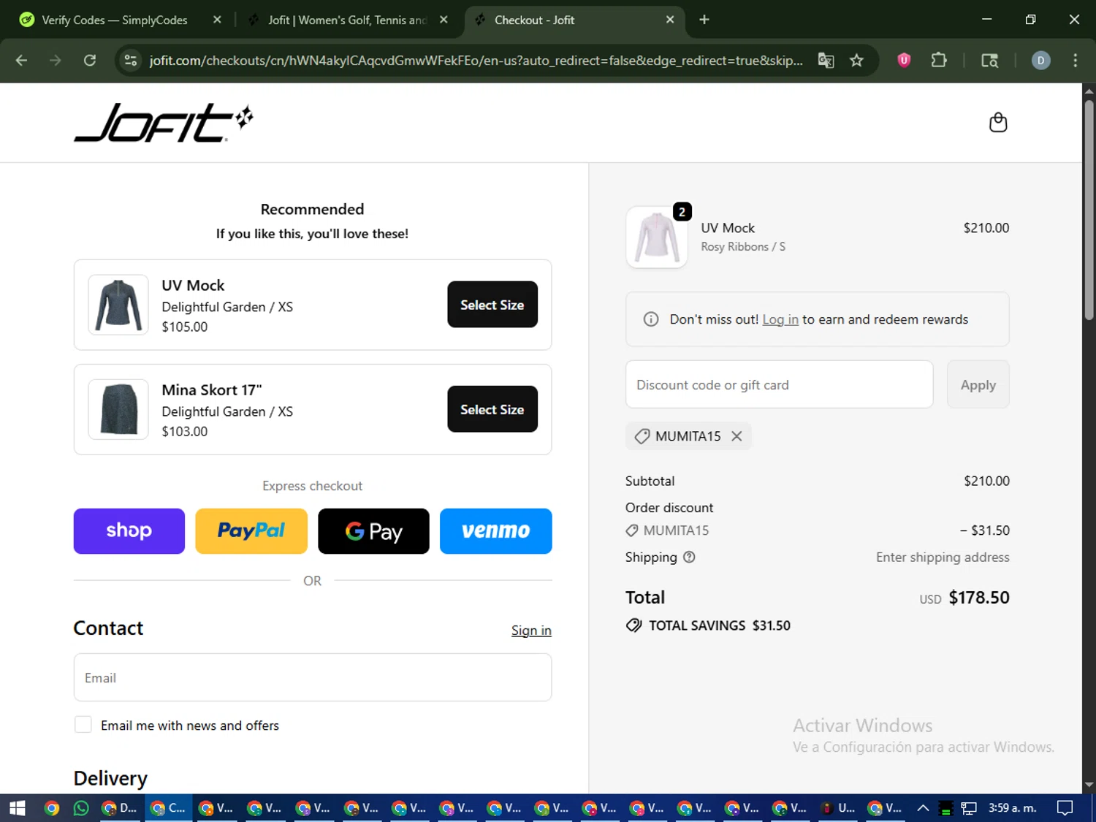Click the Sign in link
The height and width of the screenshot is (822, 1096).
pyautogui.click(x=531, y=631)
